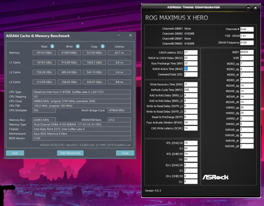Viewport: 264px width, 206px height.
Task: Select the tWRRD_dg value field
Action: pos(247,113)
